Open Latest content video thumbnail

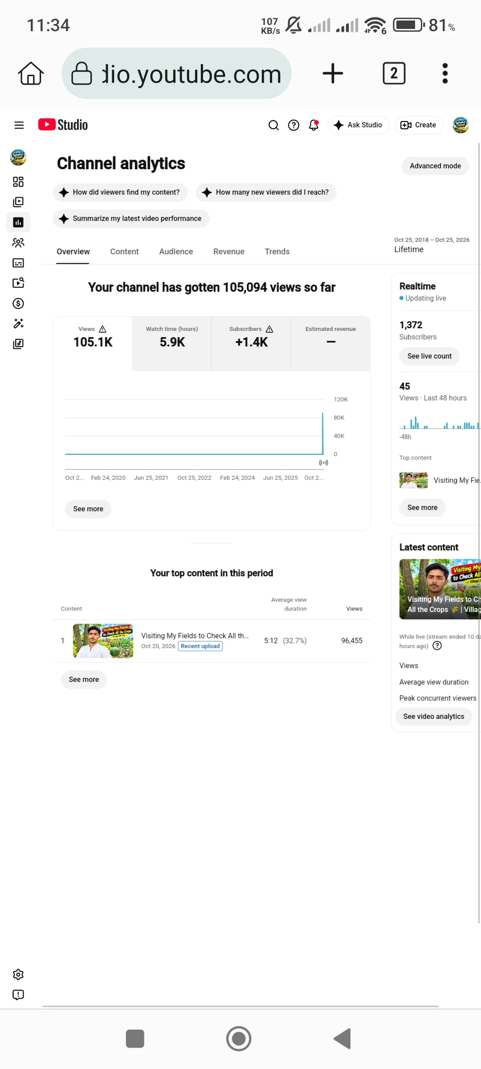pos(440,589)
